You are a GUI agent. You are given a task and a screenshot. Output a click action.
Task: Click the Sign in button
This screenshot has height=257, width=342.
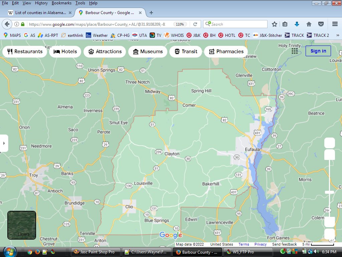318,51
